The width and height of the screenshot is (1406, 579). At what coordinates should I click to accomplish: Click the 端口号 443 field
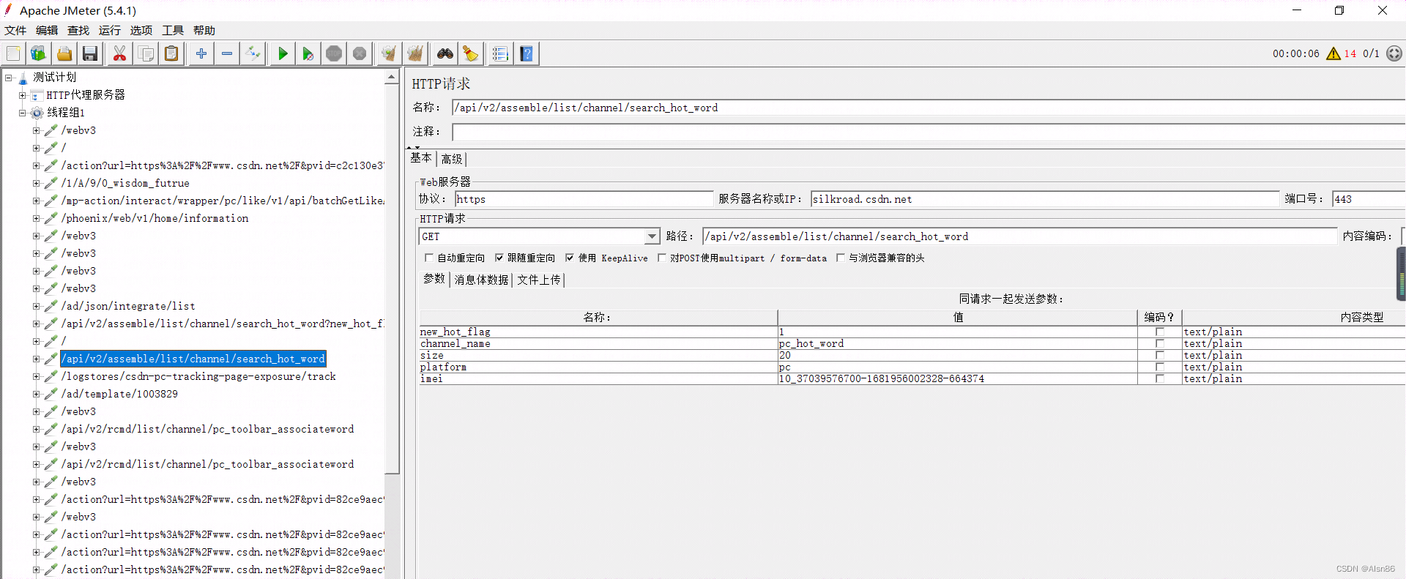click(1369, 199)
